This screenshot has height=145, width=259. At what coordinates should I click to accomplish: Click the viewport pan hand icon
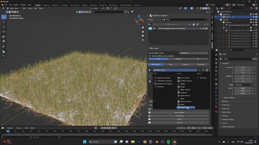(x=143, y=32)
